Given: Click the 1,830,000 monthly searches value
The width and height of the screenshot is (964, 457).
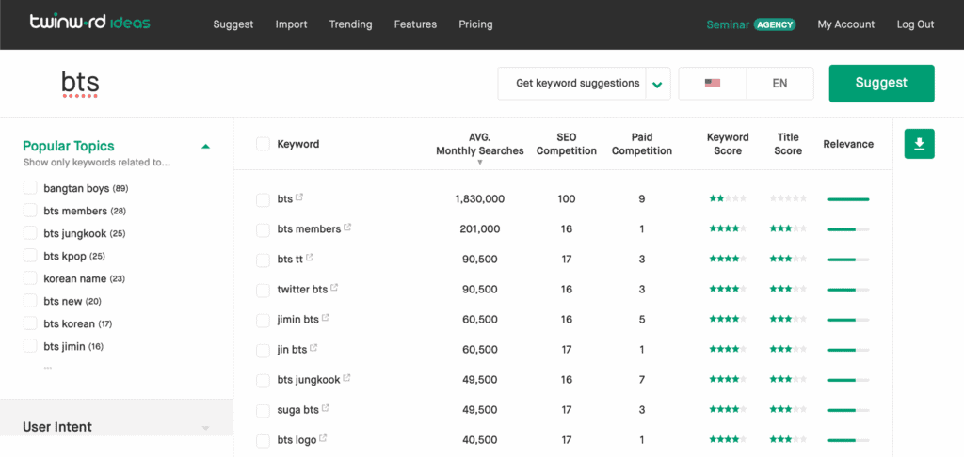Looking at the screenshot, I should point(480,199).
